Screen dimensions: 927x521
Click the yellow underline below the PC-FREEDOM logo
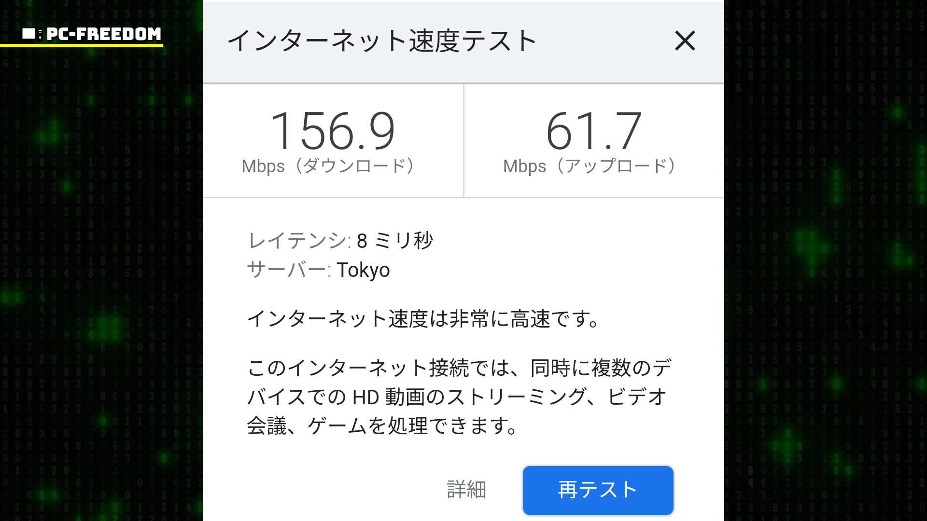81,45
